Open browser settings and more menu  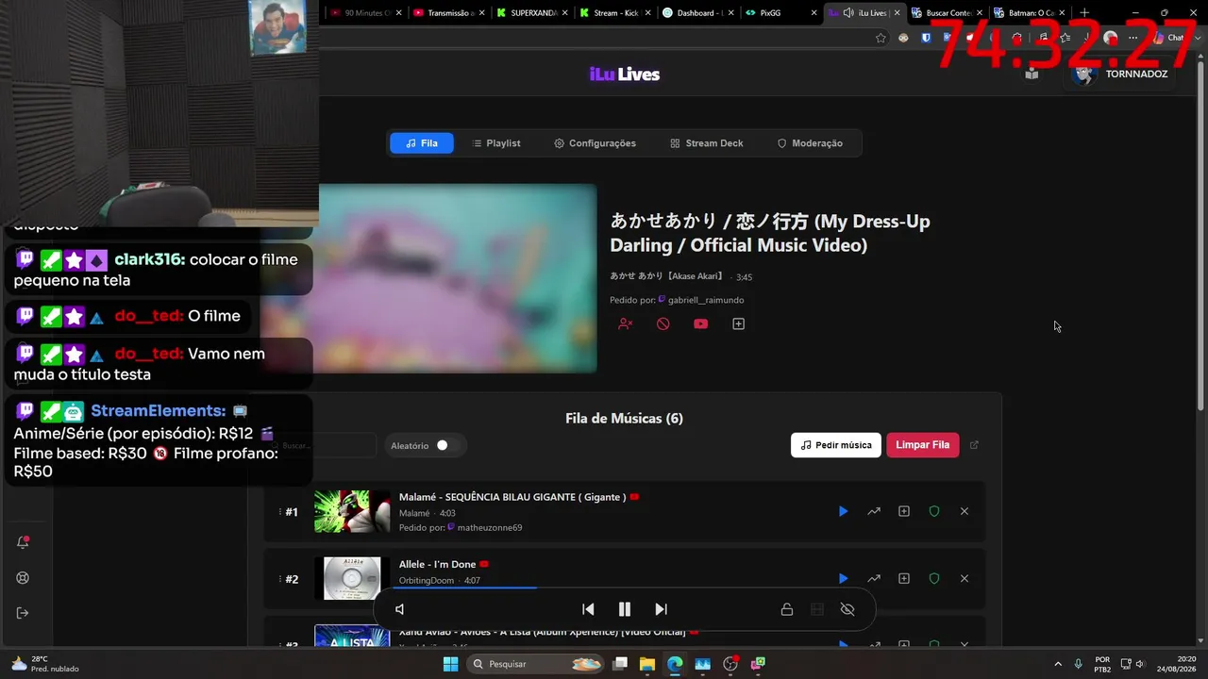1133,38
